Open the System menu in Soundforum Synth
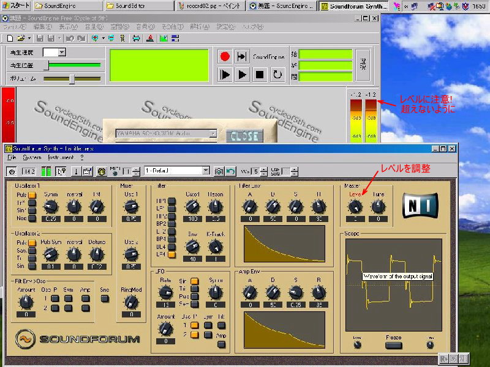The width and height of the screenshot is (490, 367). click(32, 157)
